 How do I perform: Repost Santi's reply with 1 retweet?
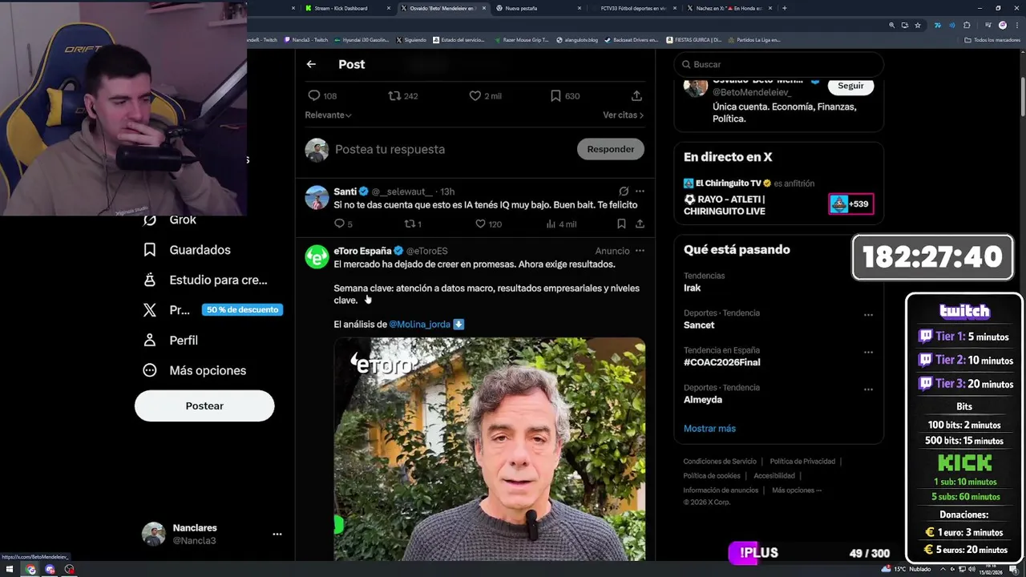click(x=410, y=224)
